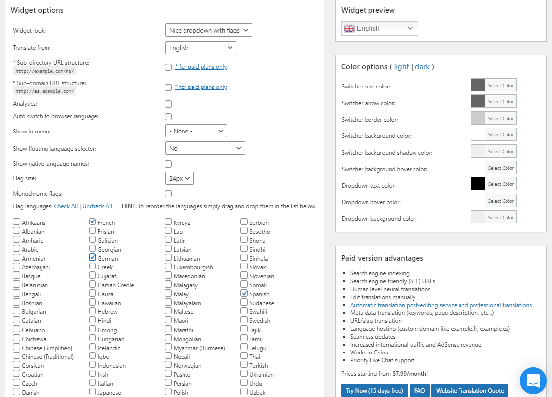Enable auto switch to browser language
552x397 pixels.
point(168,117)
